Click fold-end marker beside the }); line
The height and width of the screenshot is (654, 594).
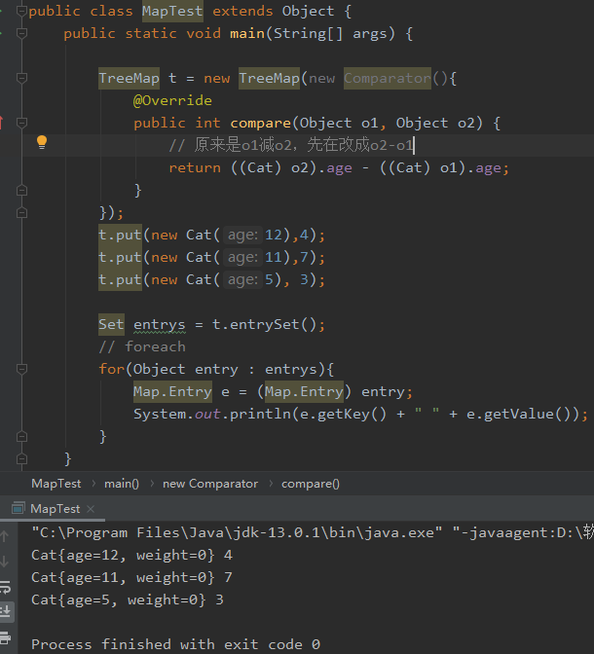(21, 213)
